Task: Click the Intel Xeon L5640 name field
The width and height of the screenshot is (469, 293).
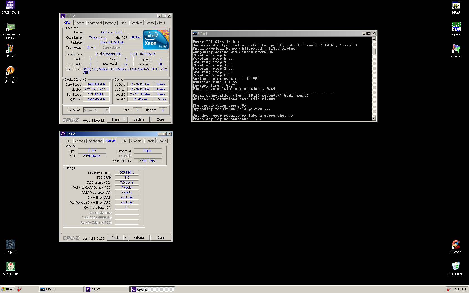Action: point(112,32)
